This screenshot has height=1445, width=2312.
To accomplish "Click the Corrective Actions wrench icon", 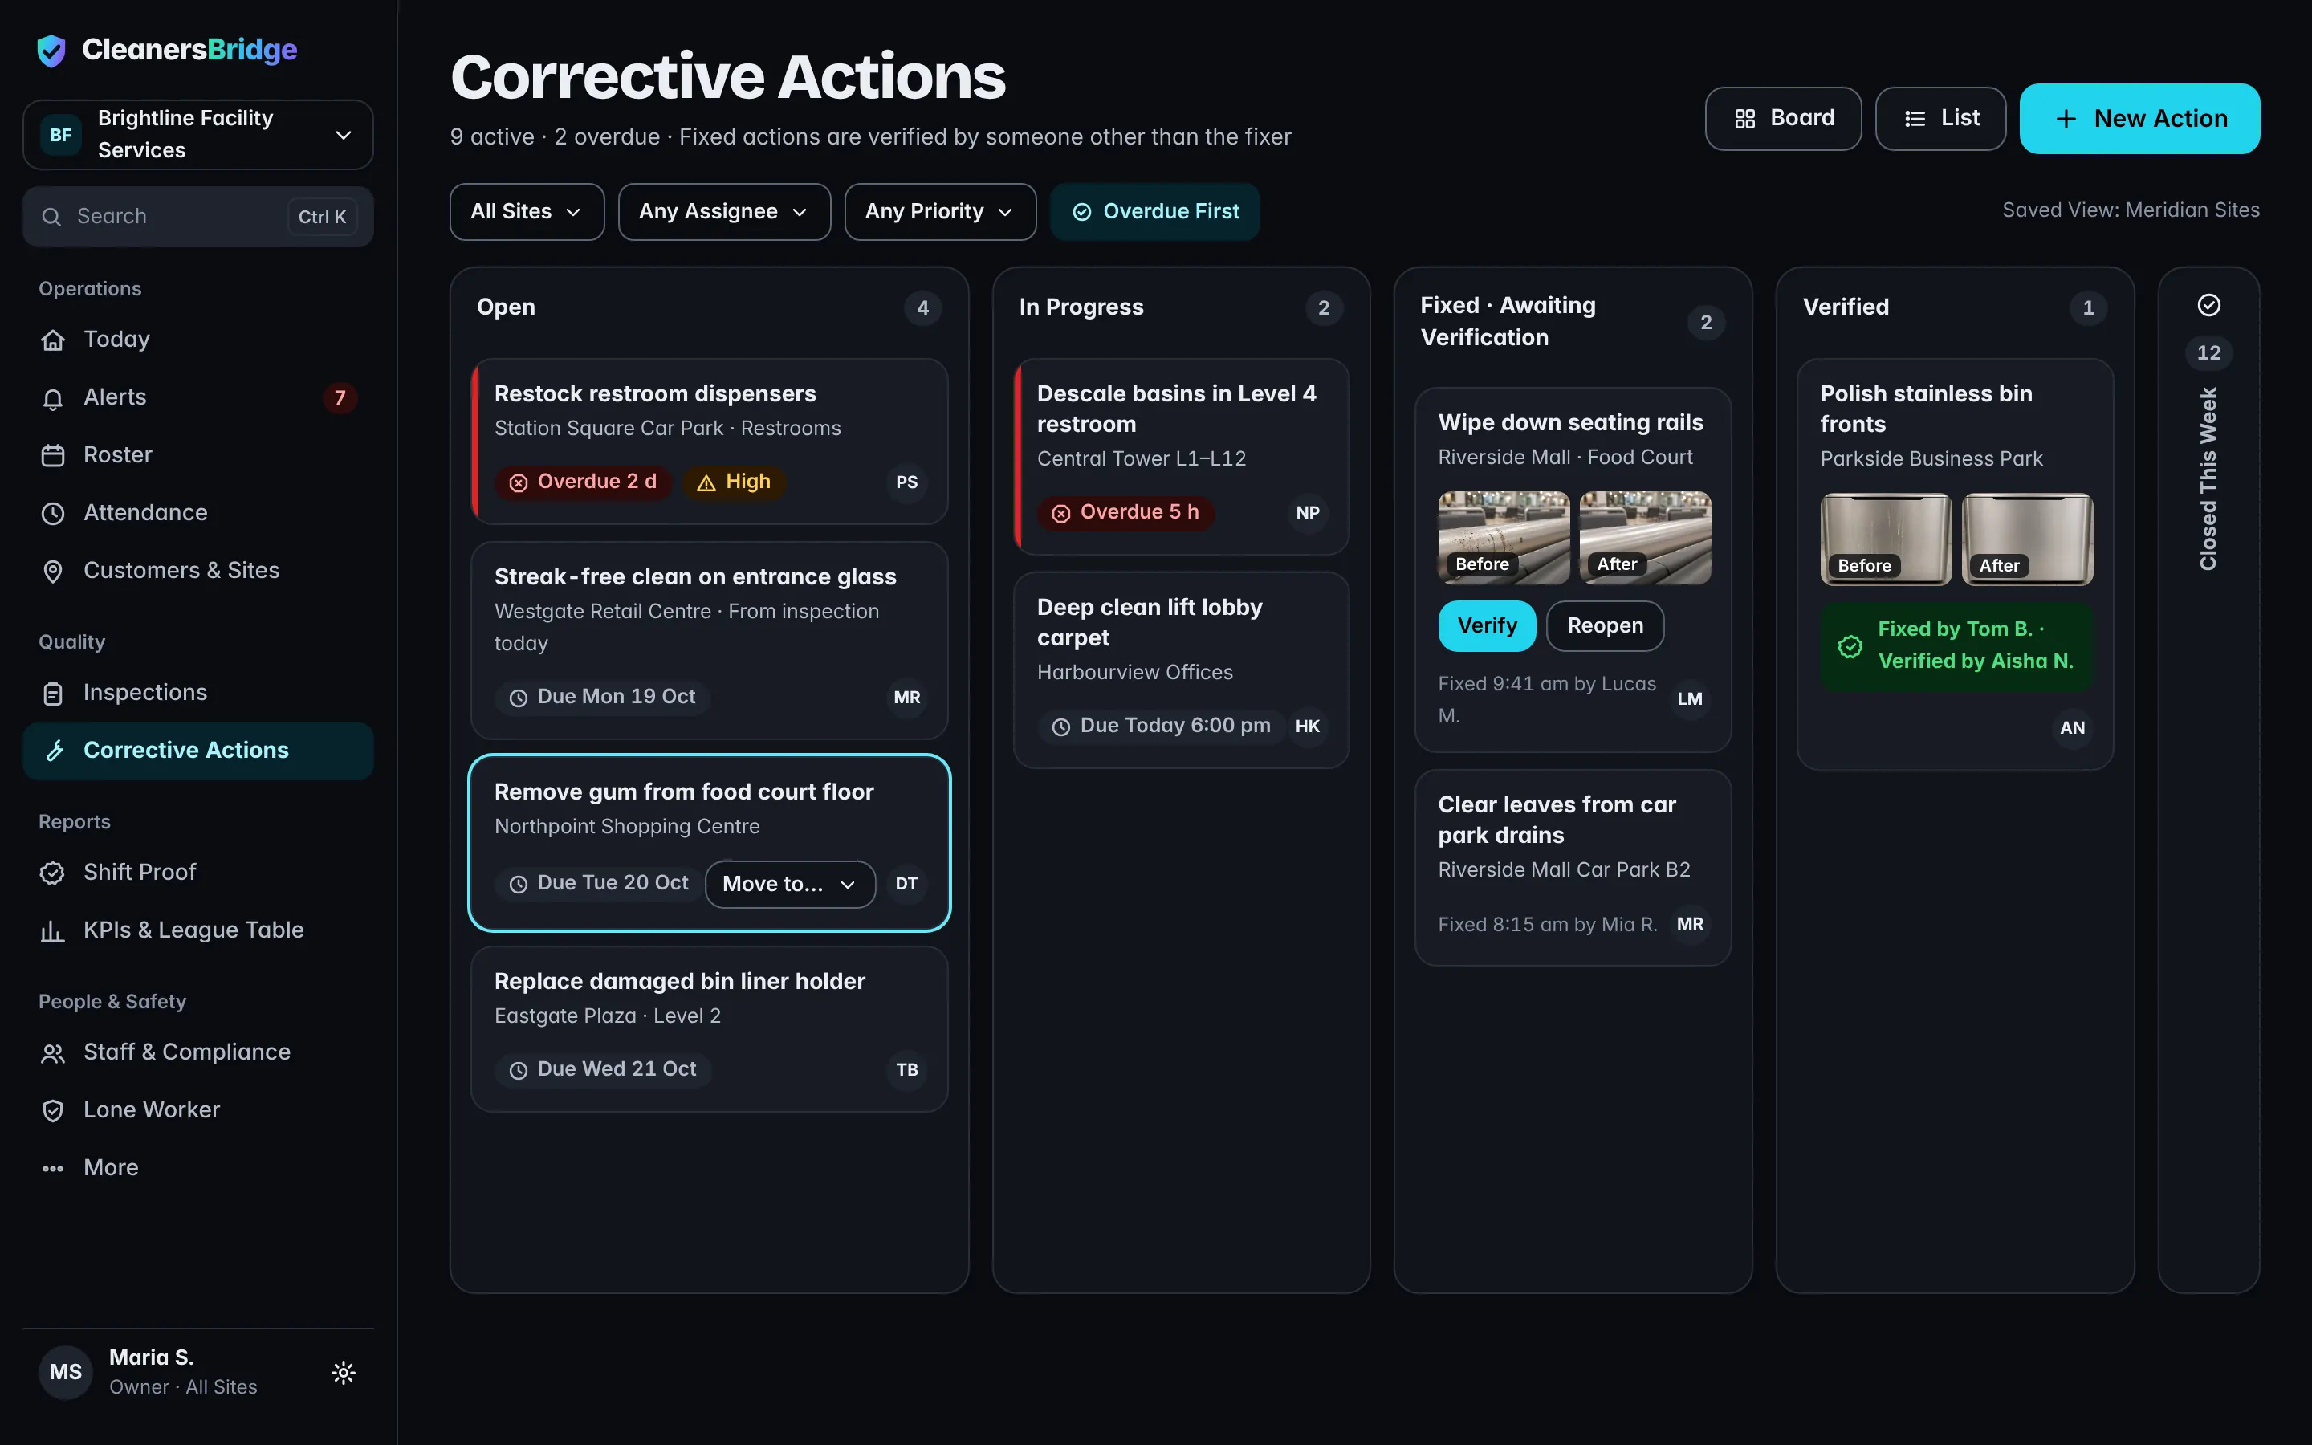I will point(55,751).
